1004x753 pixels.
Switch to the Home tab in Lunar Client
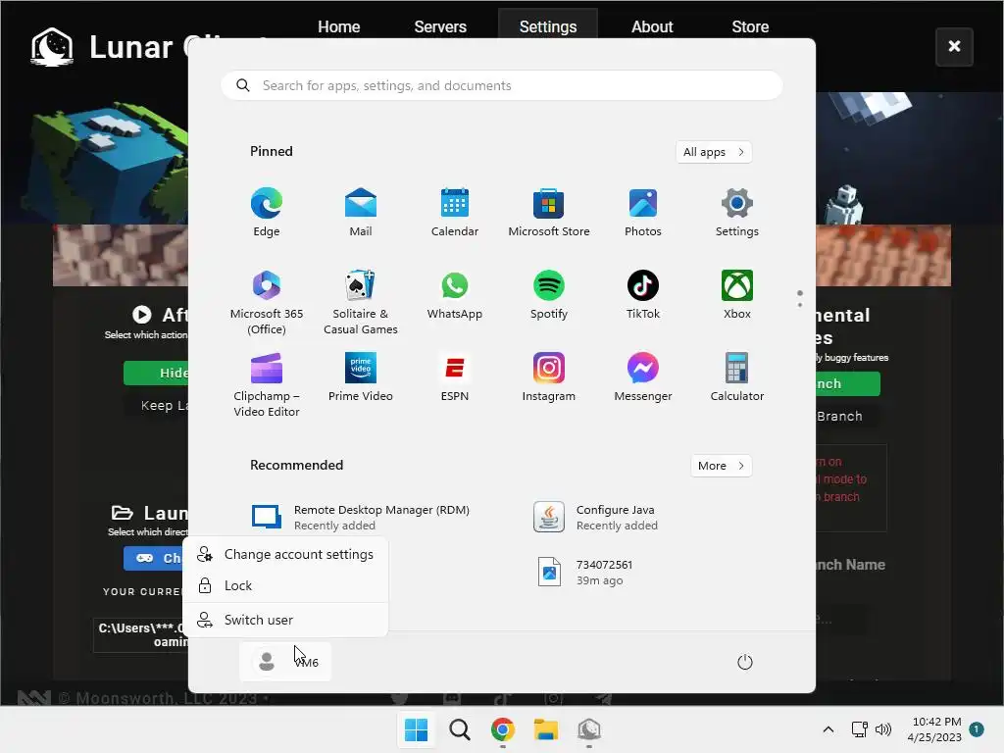(x=338, y=26)
